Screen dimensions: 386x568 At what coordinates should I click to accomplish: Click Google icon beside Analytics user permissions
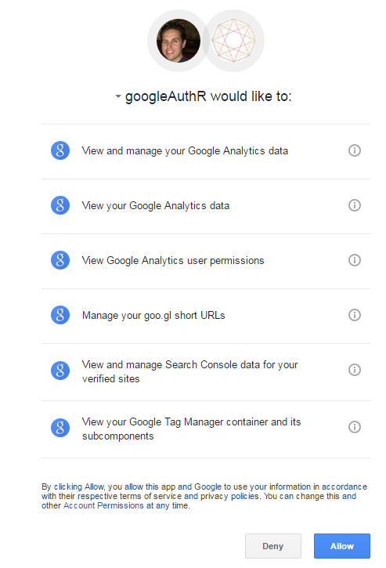[60, 260]
